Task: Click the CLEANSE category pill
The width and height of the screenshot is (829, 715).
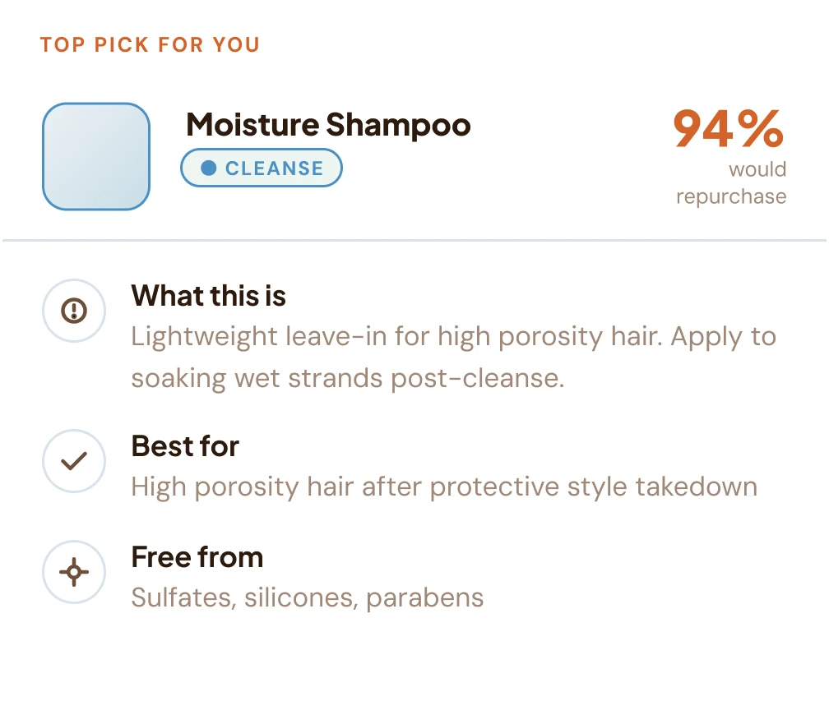Action: pyautogui.click(x=262, y=168)
